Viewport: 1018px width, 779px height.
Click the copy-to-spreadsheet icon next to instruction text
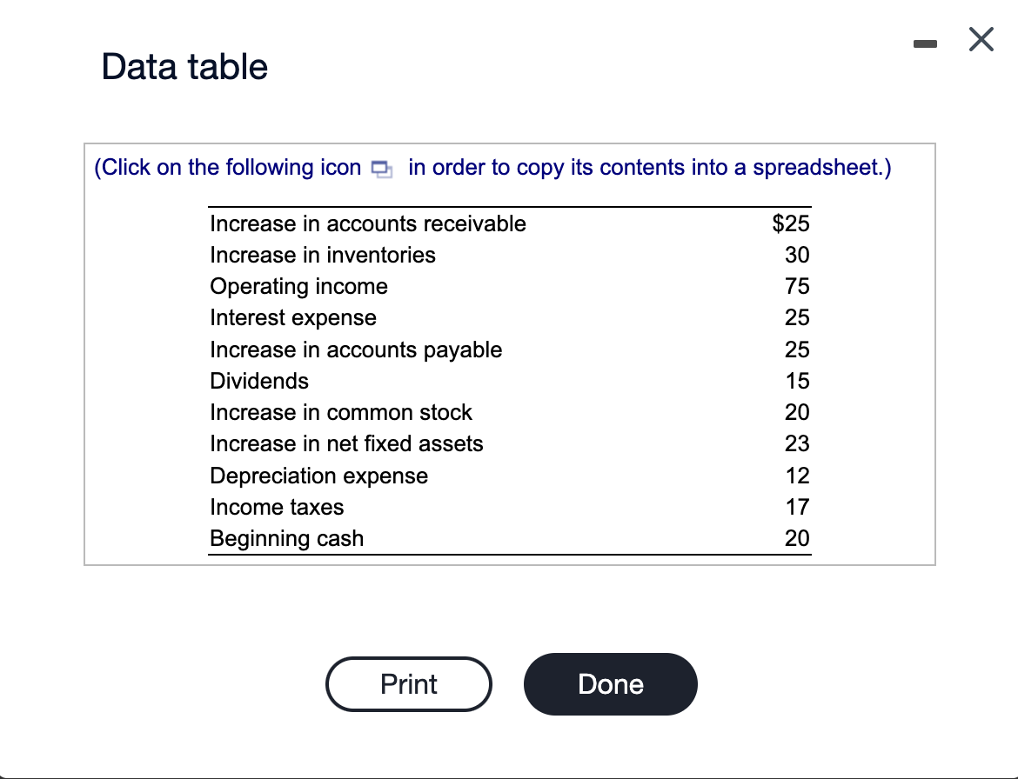click(x=380, y=170)
